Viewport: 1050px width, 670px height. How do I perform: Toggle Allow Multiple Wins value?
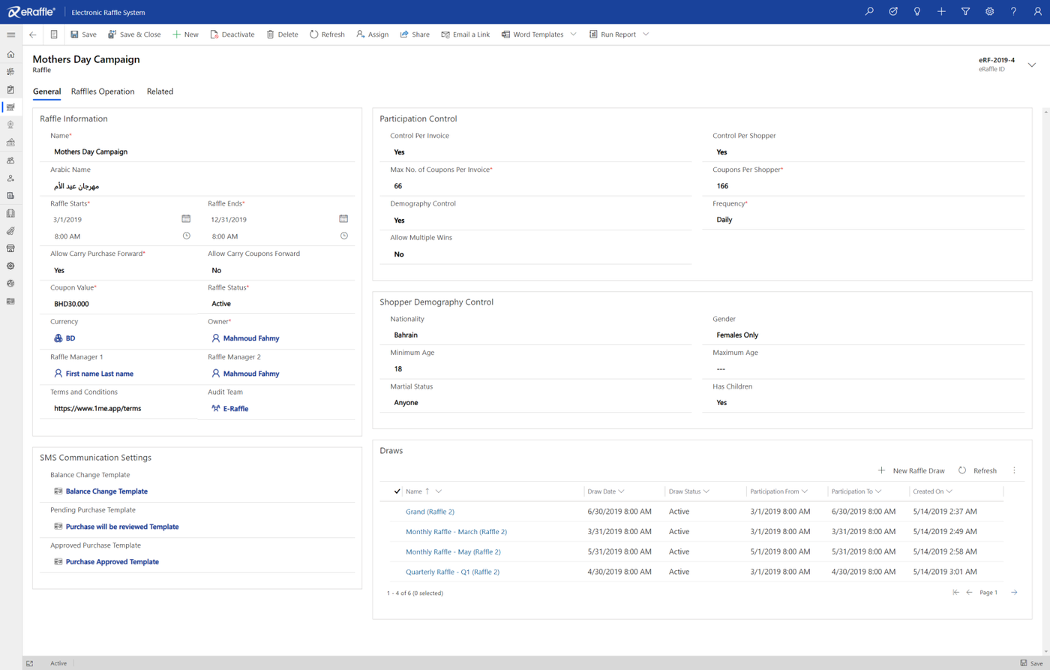coord(399,254)
